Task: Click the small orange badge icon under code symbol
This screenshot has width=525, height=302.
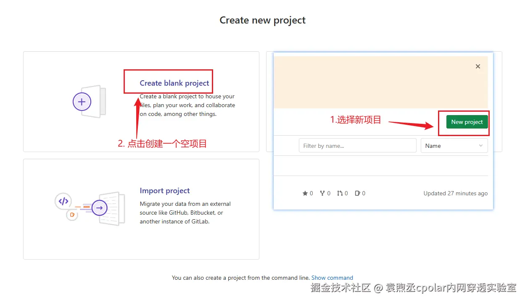Action: pos(72,215)
